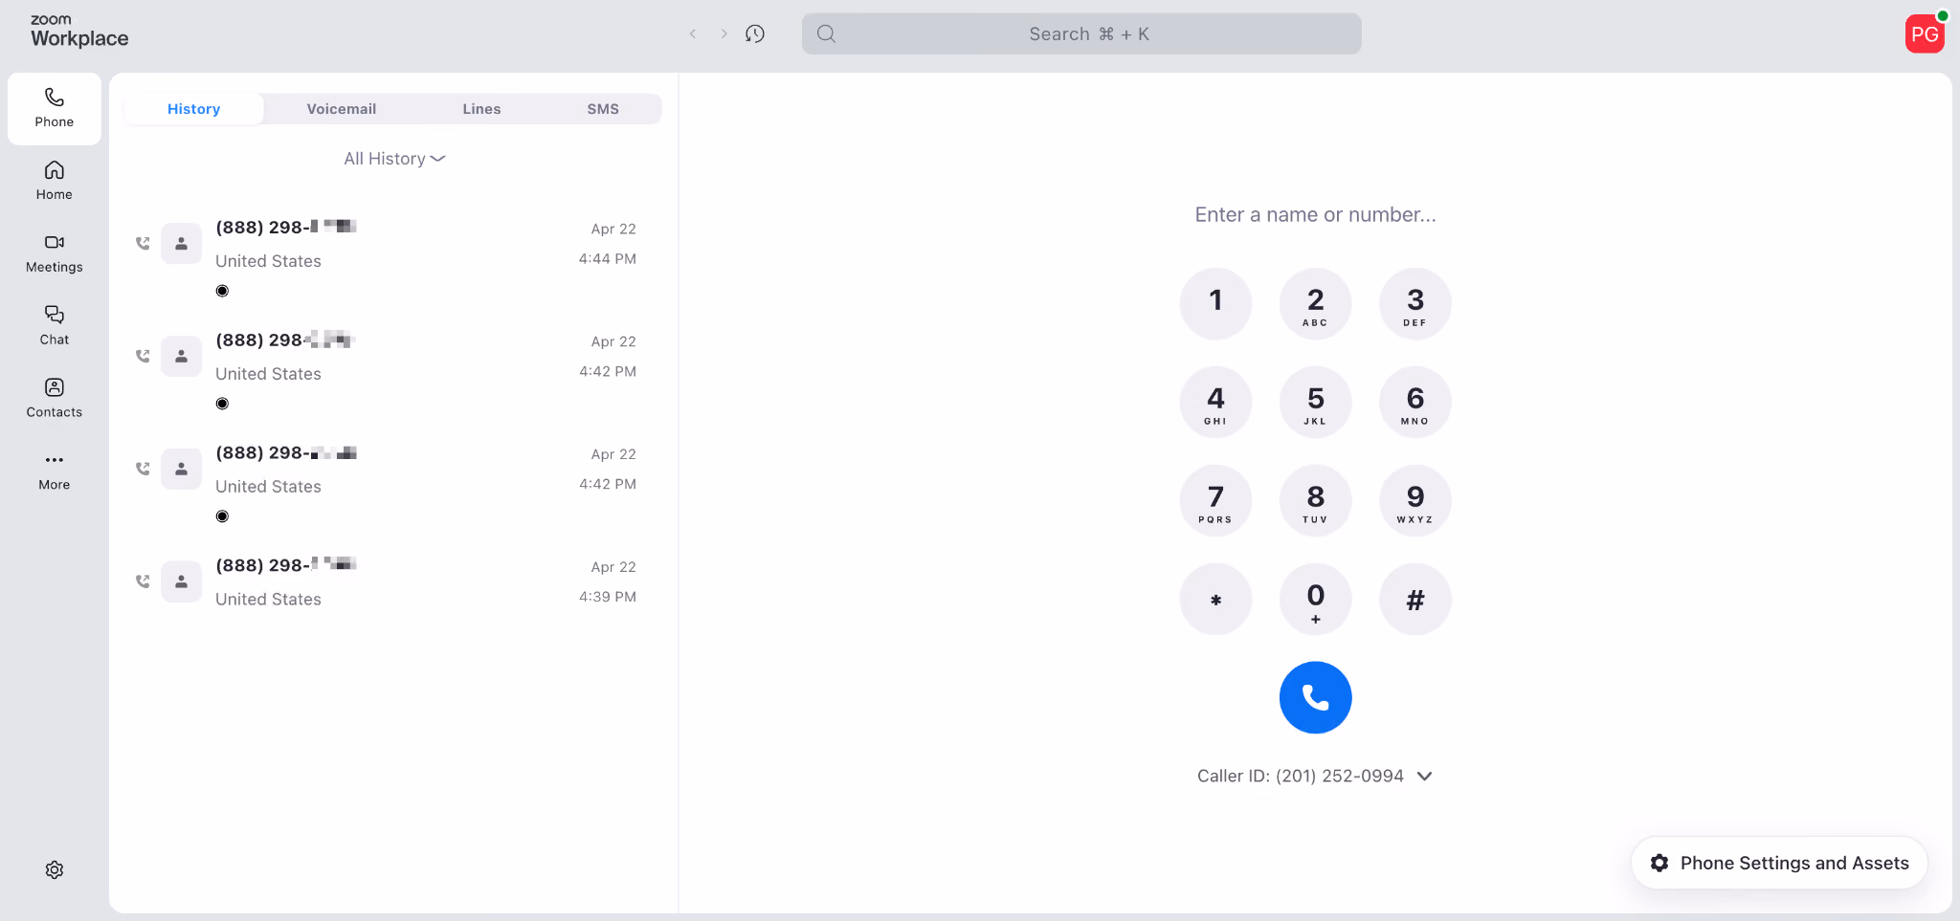Click call icon for 4:39 PM entry
1960x921 pixels.
pos(143,581)
